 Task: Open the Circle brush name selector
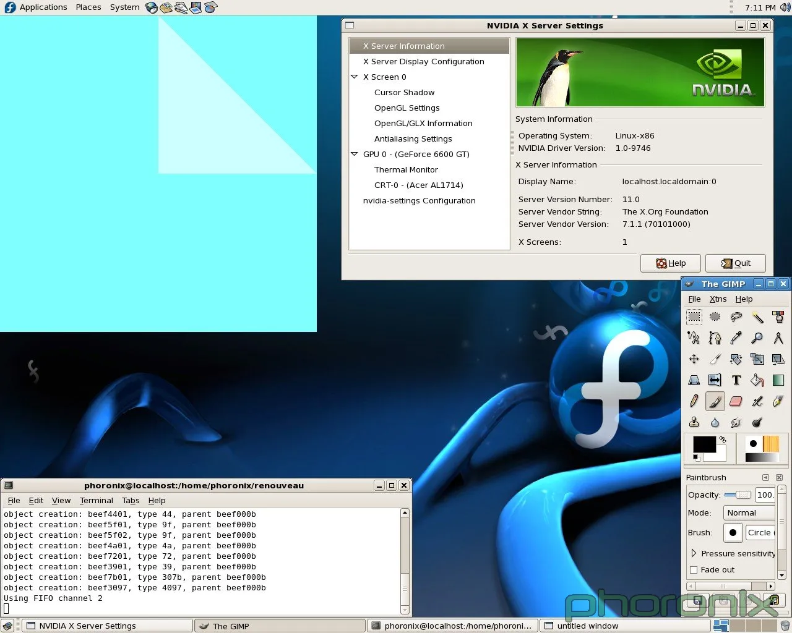[760, 532]
